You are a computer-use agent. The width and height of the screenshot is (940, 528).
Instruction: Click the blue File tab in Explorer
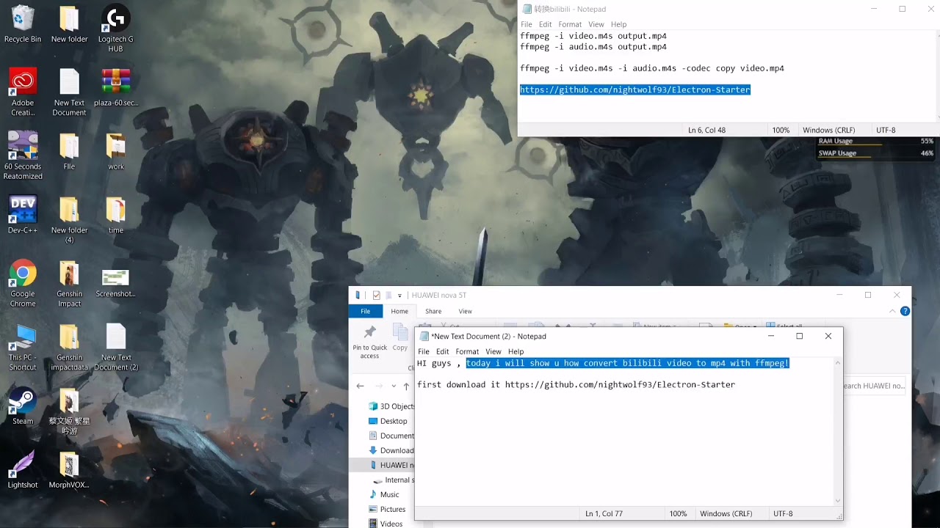[x=366, y=311]
